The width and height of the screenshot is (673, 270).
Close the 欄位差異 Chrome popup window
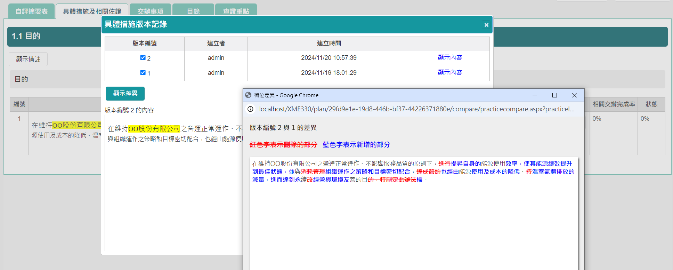[x=574, y=95]
